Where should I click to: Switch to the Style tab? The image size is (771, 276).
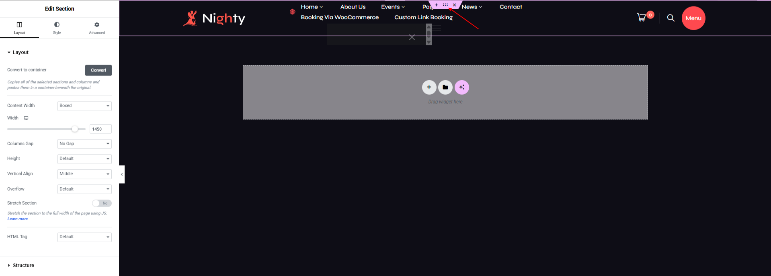(57, 28)
